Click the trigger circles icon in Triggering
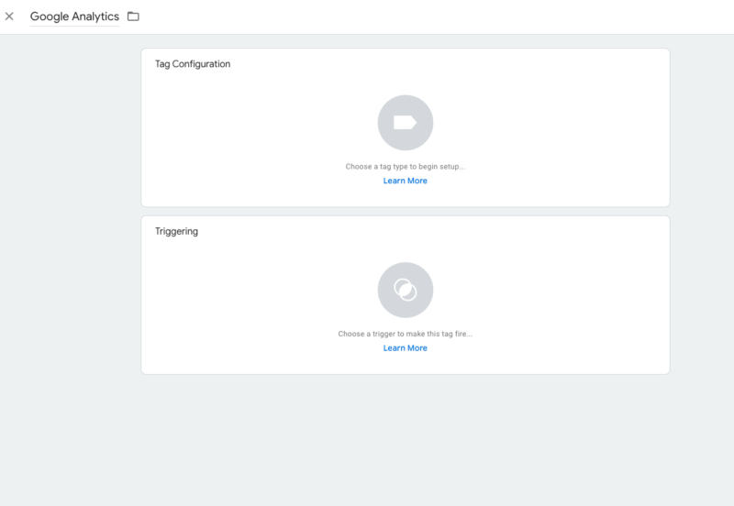734x506 pixels. pos(406,290)
